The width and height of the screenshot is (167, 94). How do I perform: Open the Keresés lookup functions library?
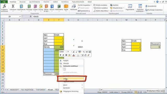pos(52,8)
